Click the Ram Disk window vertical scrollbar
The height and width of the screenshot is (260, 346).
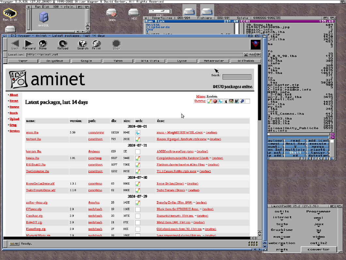(88, 16)
